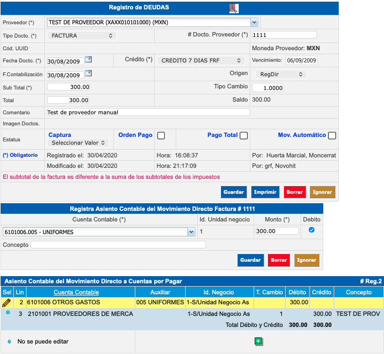Click the help book icon in header
The width and height of the screenshot is (384, 354).
[233, 8]
